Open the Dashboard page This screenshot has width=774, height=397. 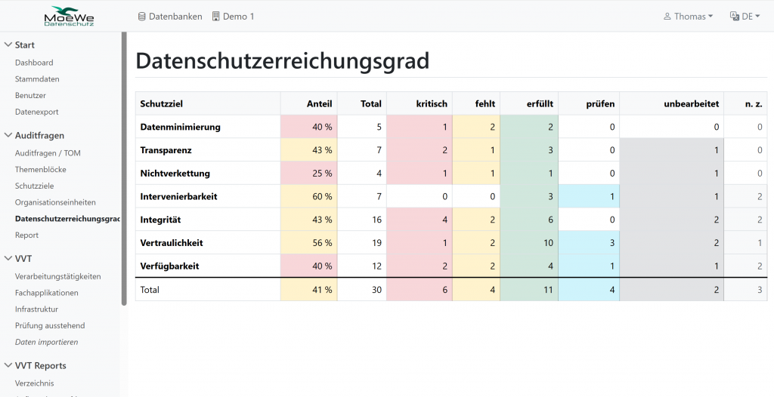(34, 63)
